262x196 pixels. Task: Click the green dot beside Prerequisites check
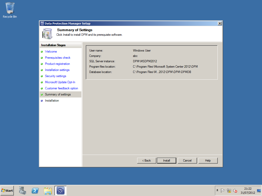[x=42, y=58]
